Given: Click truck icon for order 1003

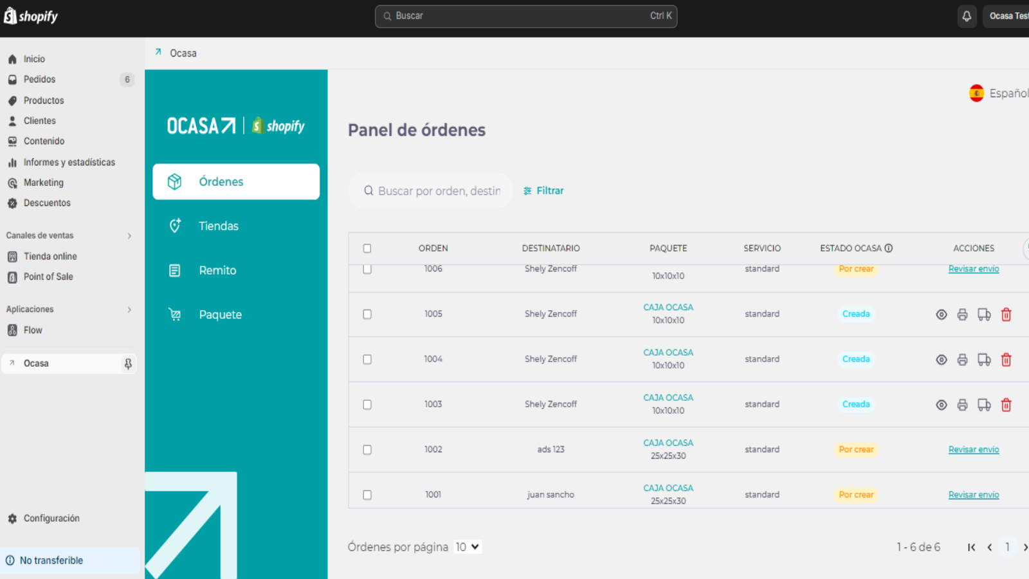Looking at the screenshot, I should (x=984, y=405).
